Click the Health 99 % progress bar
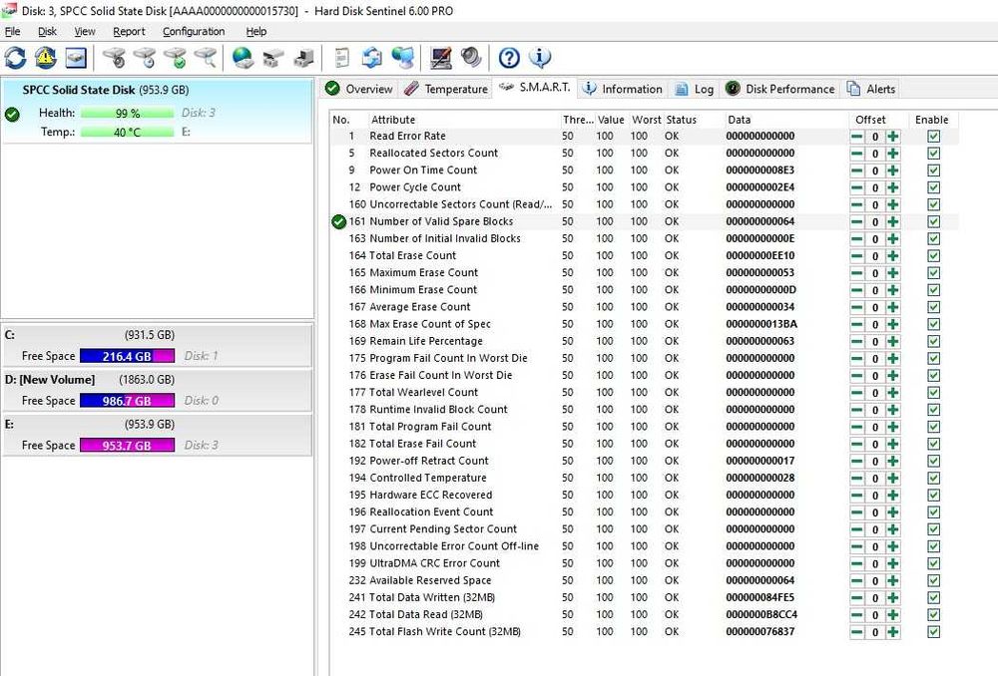The height and width of the screenshot is (676, 998). (x=128, y=114)
